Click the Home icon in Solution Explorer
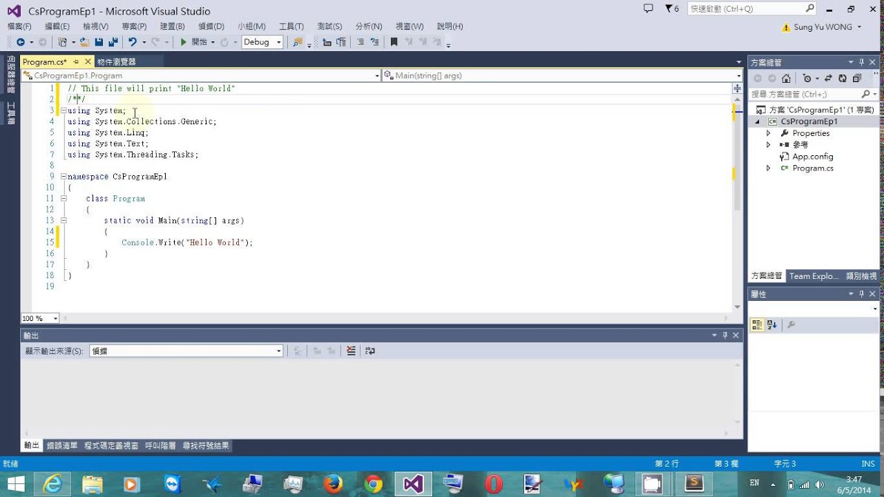Viewport: 884px width, 497px height. [786, 79]
